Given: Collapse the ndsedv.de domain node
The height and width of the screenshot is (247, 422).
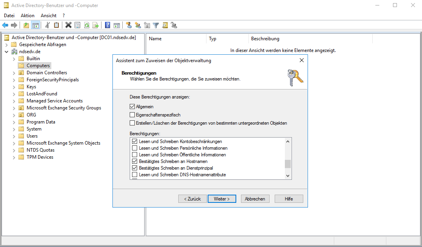Looking at the screenshot, I should click(x=7, y=52).
